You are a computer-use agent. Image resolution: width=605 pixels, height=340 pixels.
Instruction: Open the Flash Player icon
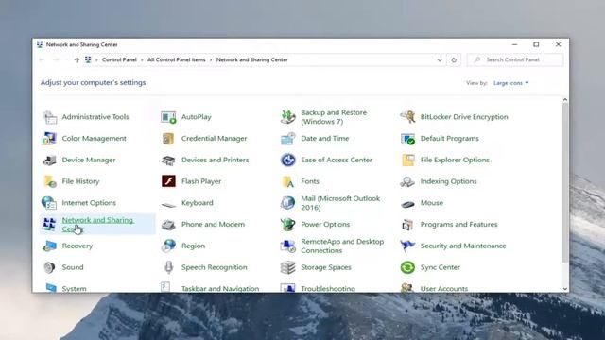168,181
